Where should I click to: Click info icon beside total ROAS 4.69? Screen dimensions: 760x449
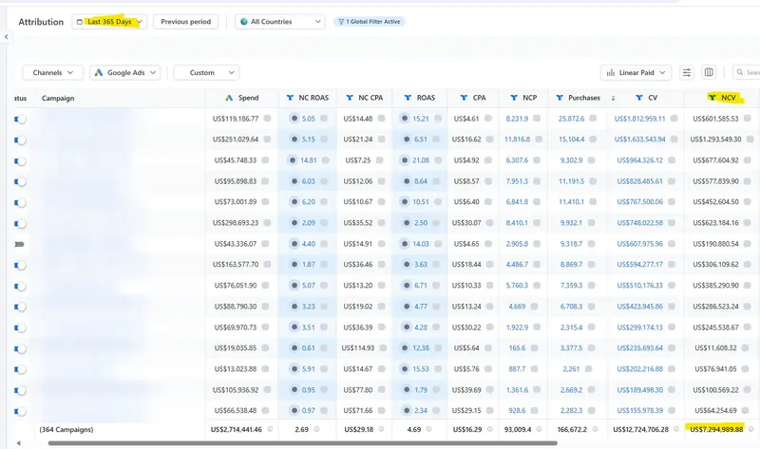[429, 429]
